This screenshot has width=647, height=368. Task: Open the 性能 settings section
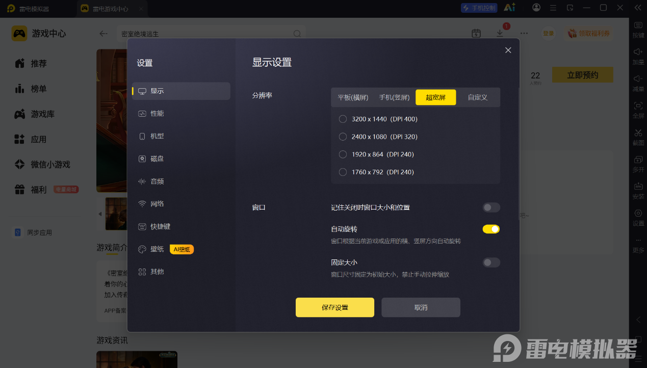(x=181, y=114)
